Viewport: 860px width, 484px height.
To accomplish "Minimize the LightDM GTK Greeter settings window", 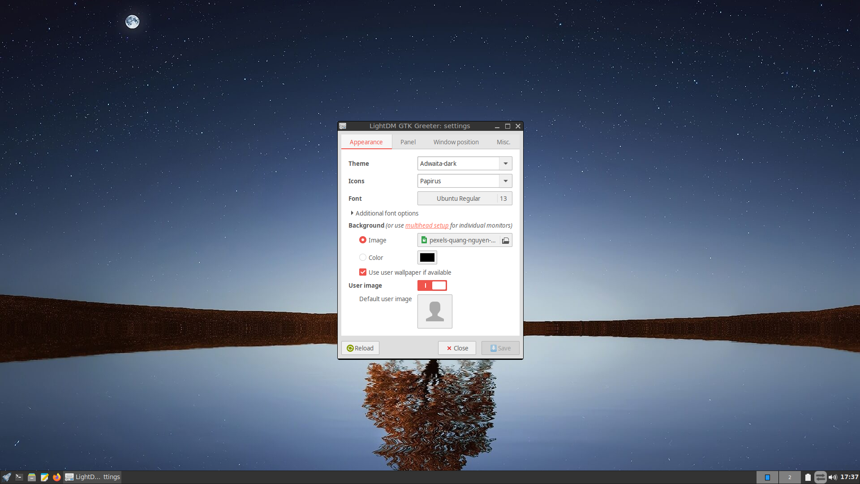I will [x=497, y=126].
